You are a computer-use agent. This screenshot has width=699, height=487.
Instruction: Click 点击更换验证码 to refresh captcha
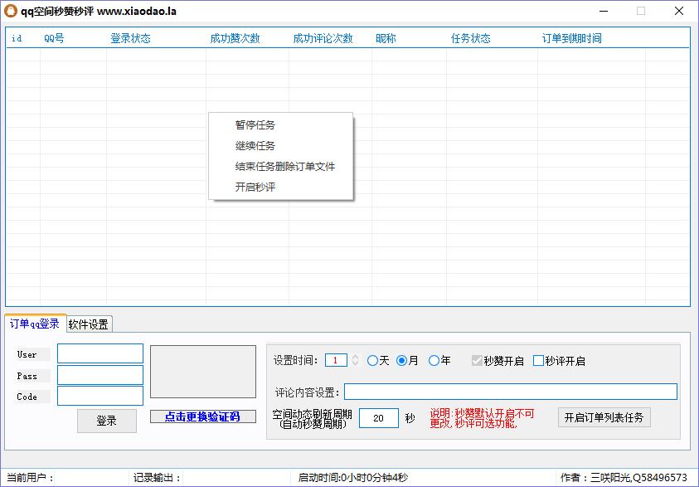click(x=203, y=416)
